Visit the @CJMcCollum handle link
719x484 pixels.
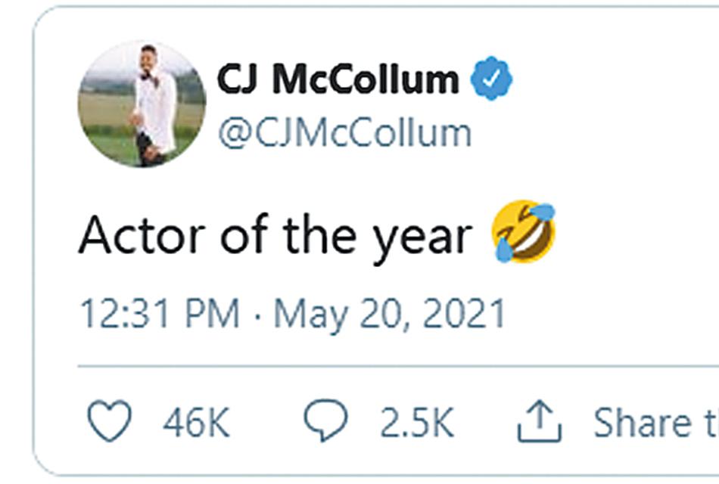[345, 133]
